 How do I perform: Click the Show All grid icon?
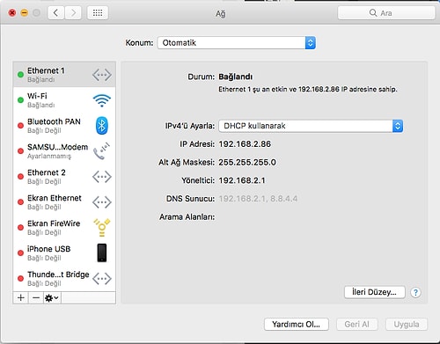point(98,13)
